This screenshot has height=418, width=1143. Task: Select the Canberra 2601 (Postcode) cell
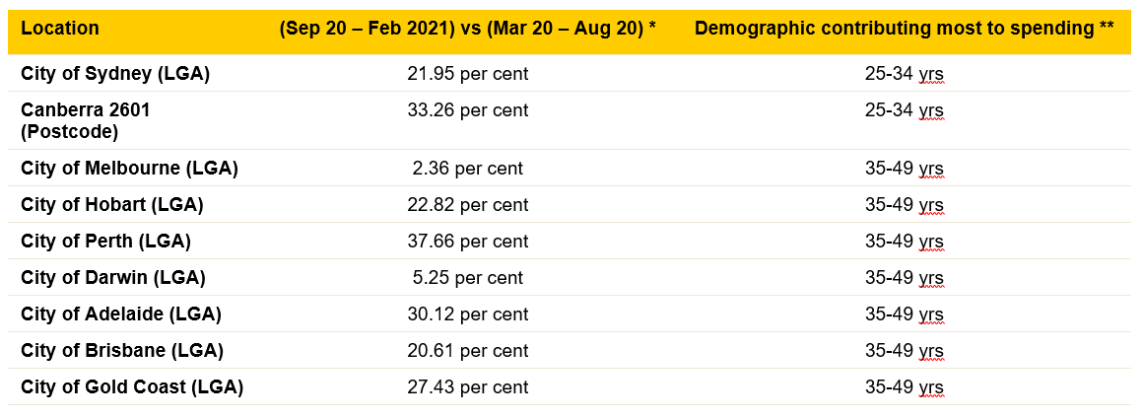coord(86,120)
